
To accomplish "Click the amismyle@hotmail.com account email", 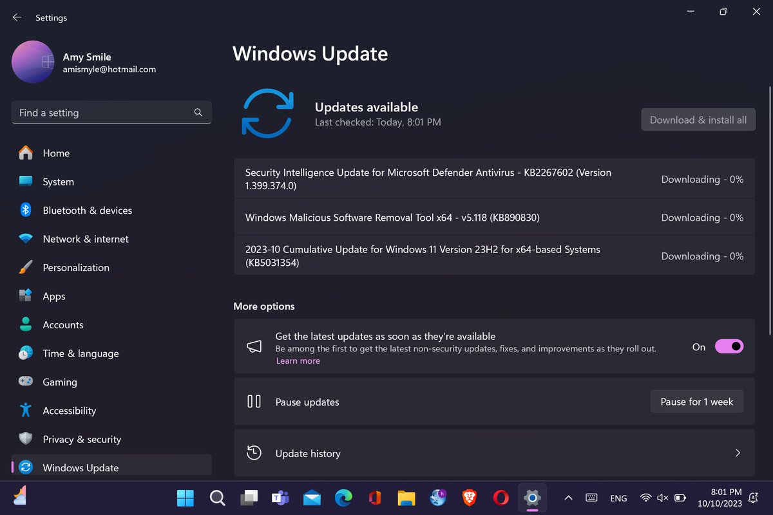I will (109, 70).
